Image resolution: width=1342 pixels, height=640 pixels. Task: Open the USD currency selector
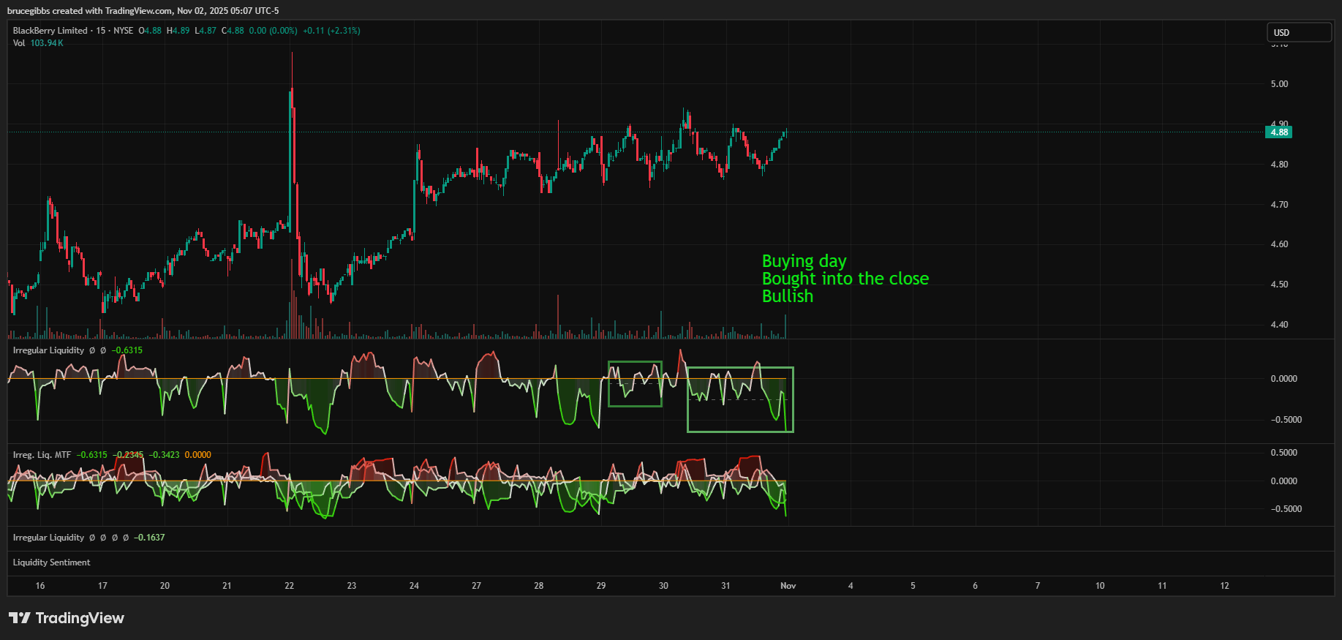tap(1298, 32)
